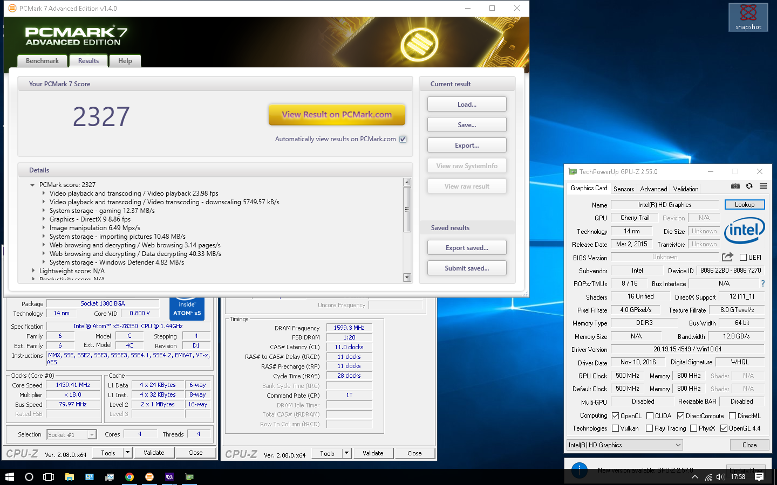The width and height of the screenshot is (777, 485).
Task: Expand Video playback 23.98 fps entry
Action: pyautogui.click(x=44, y=193)
